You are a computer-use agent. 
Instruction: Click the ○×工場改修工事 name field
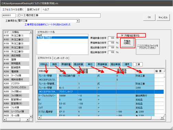[x=59, y=15]
